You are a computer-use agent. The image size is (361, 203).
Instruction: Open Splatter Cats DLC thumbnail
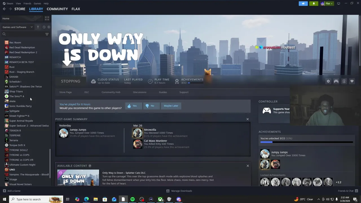point(78,178)
